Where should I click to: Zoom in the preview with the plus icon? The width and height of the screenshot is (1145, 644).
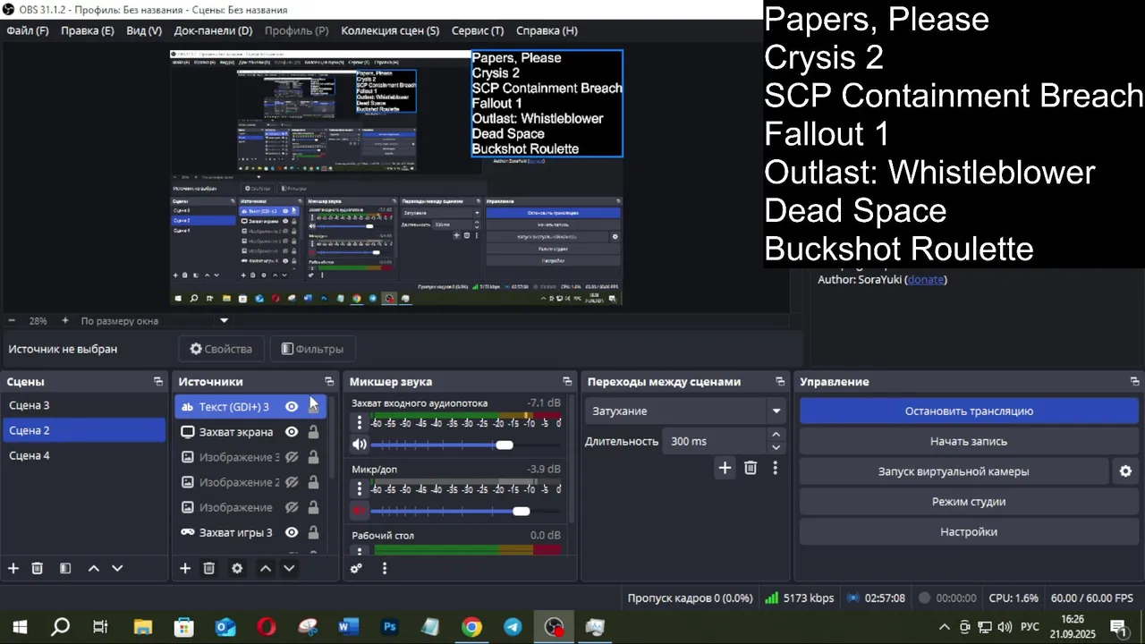point(64,320)
